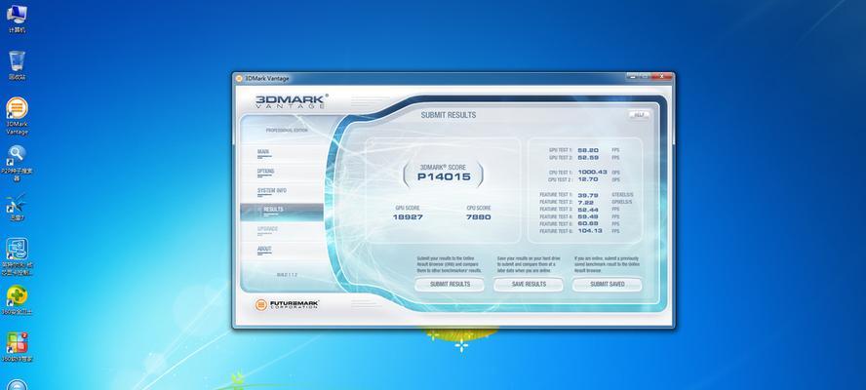Click GPU Test 1 value 58.20
Screen dimensions: 866x390
(588, 150)
